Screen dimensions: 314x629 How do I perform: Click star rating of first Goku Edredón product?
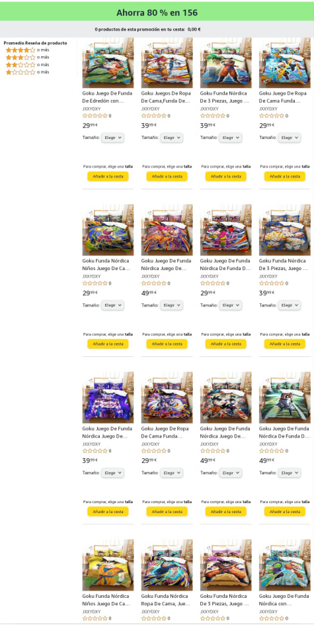coord(95,116)
